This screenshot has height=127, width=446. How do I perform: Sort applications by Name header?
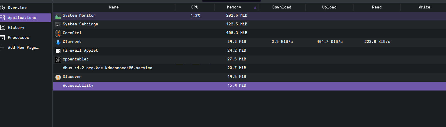click(114, 7)
